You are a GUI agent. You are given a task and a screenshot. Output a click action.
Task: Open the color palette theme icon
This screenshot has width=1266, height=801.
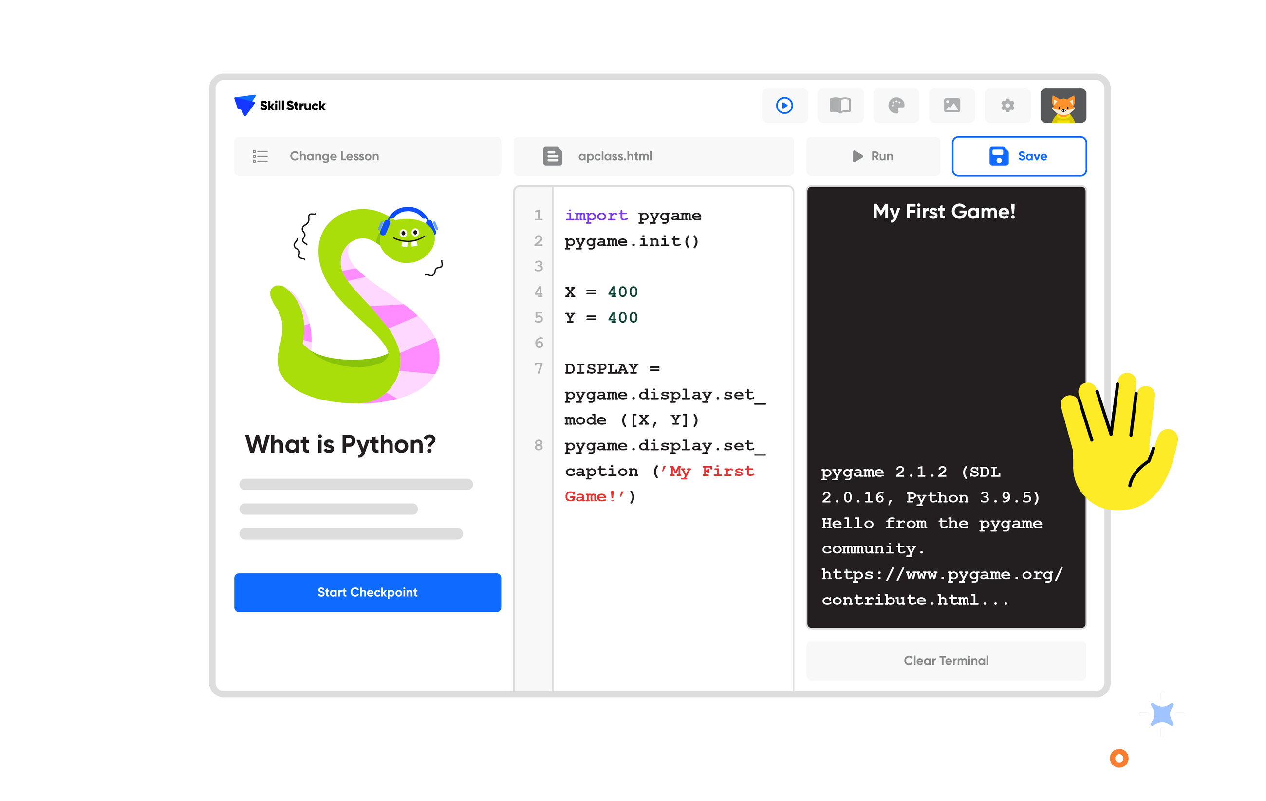coord(895,106)
